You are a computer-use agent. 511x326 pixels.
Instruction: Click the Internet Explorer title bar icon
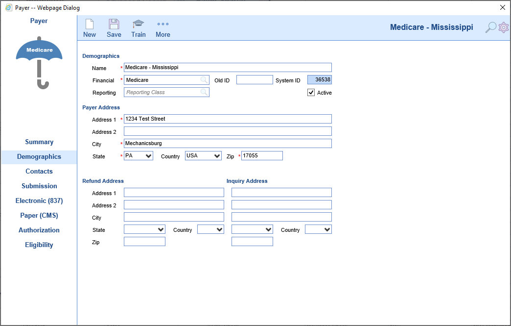pyautogui.click(x=8, y=7)
